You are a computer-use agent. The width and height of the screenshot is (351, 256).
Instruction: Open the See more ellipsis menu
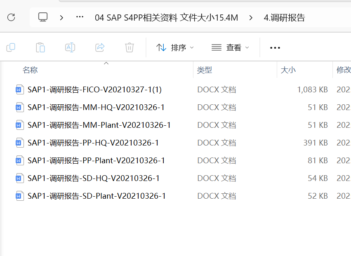[x=275, y=48]
